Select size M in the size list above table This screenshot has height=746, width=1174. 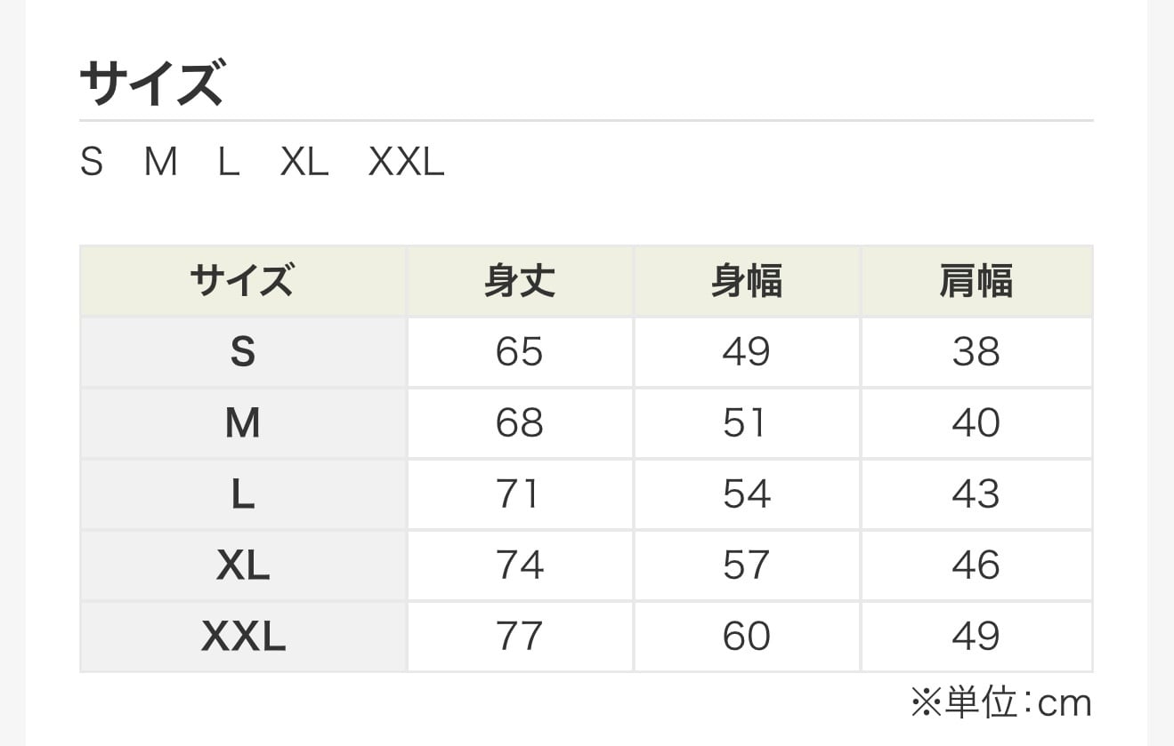click(x=161, y=163)
